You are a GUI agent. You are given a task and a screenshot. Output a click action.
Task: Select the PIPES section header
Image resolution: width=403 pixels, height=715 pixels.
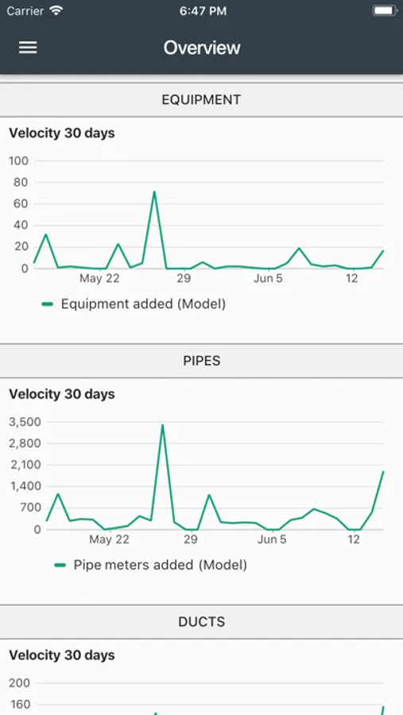click(x=201, y=361)
